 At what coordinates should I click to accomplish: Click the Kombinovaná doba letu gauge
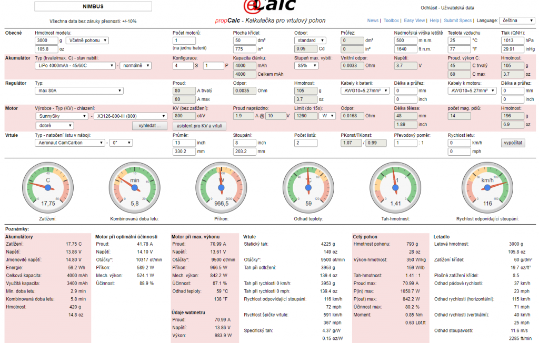135,187
